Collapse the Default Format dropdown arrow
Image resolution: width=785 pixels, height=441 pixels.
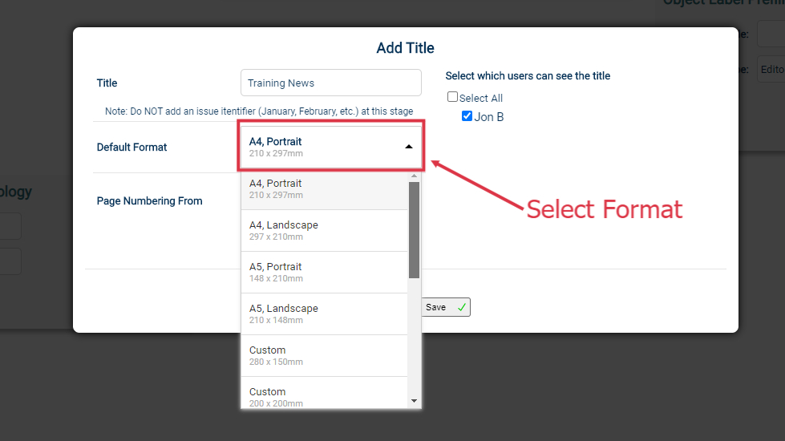(x=408, y=147)
